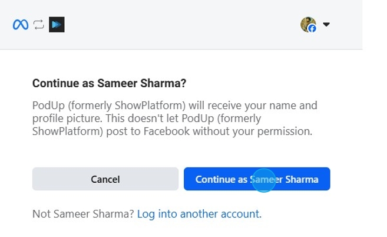
Task: Click the "Continue as Sameer Sharma?" heading
Action: tap(109, 83)
